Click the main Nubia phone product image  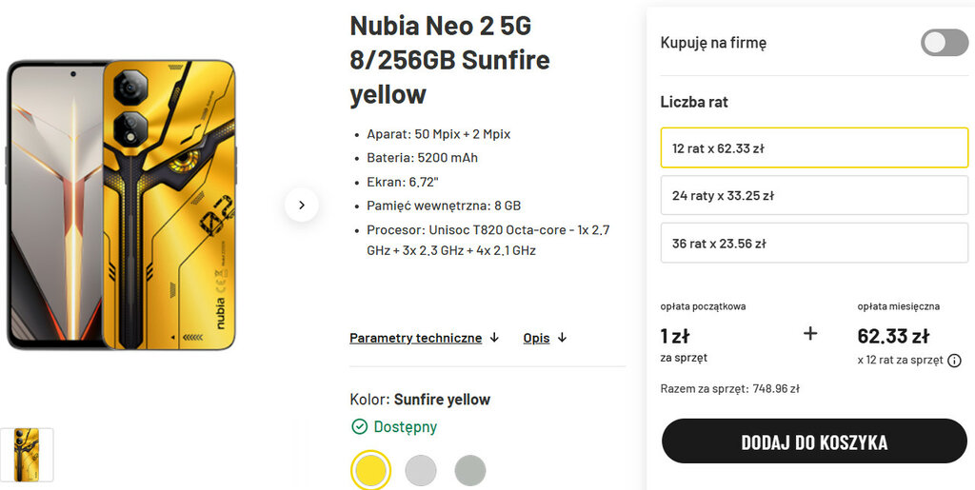pyautogui.click(x=121, y=205)
